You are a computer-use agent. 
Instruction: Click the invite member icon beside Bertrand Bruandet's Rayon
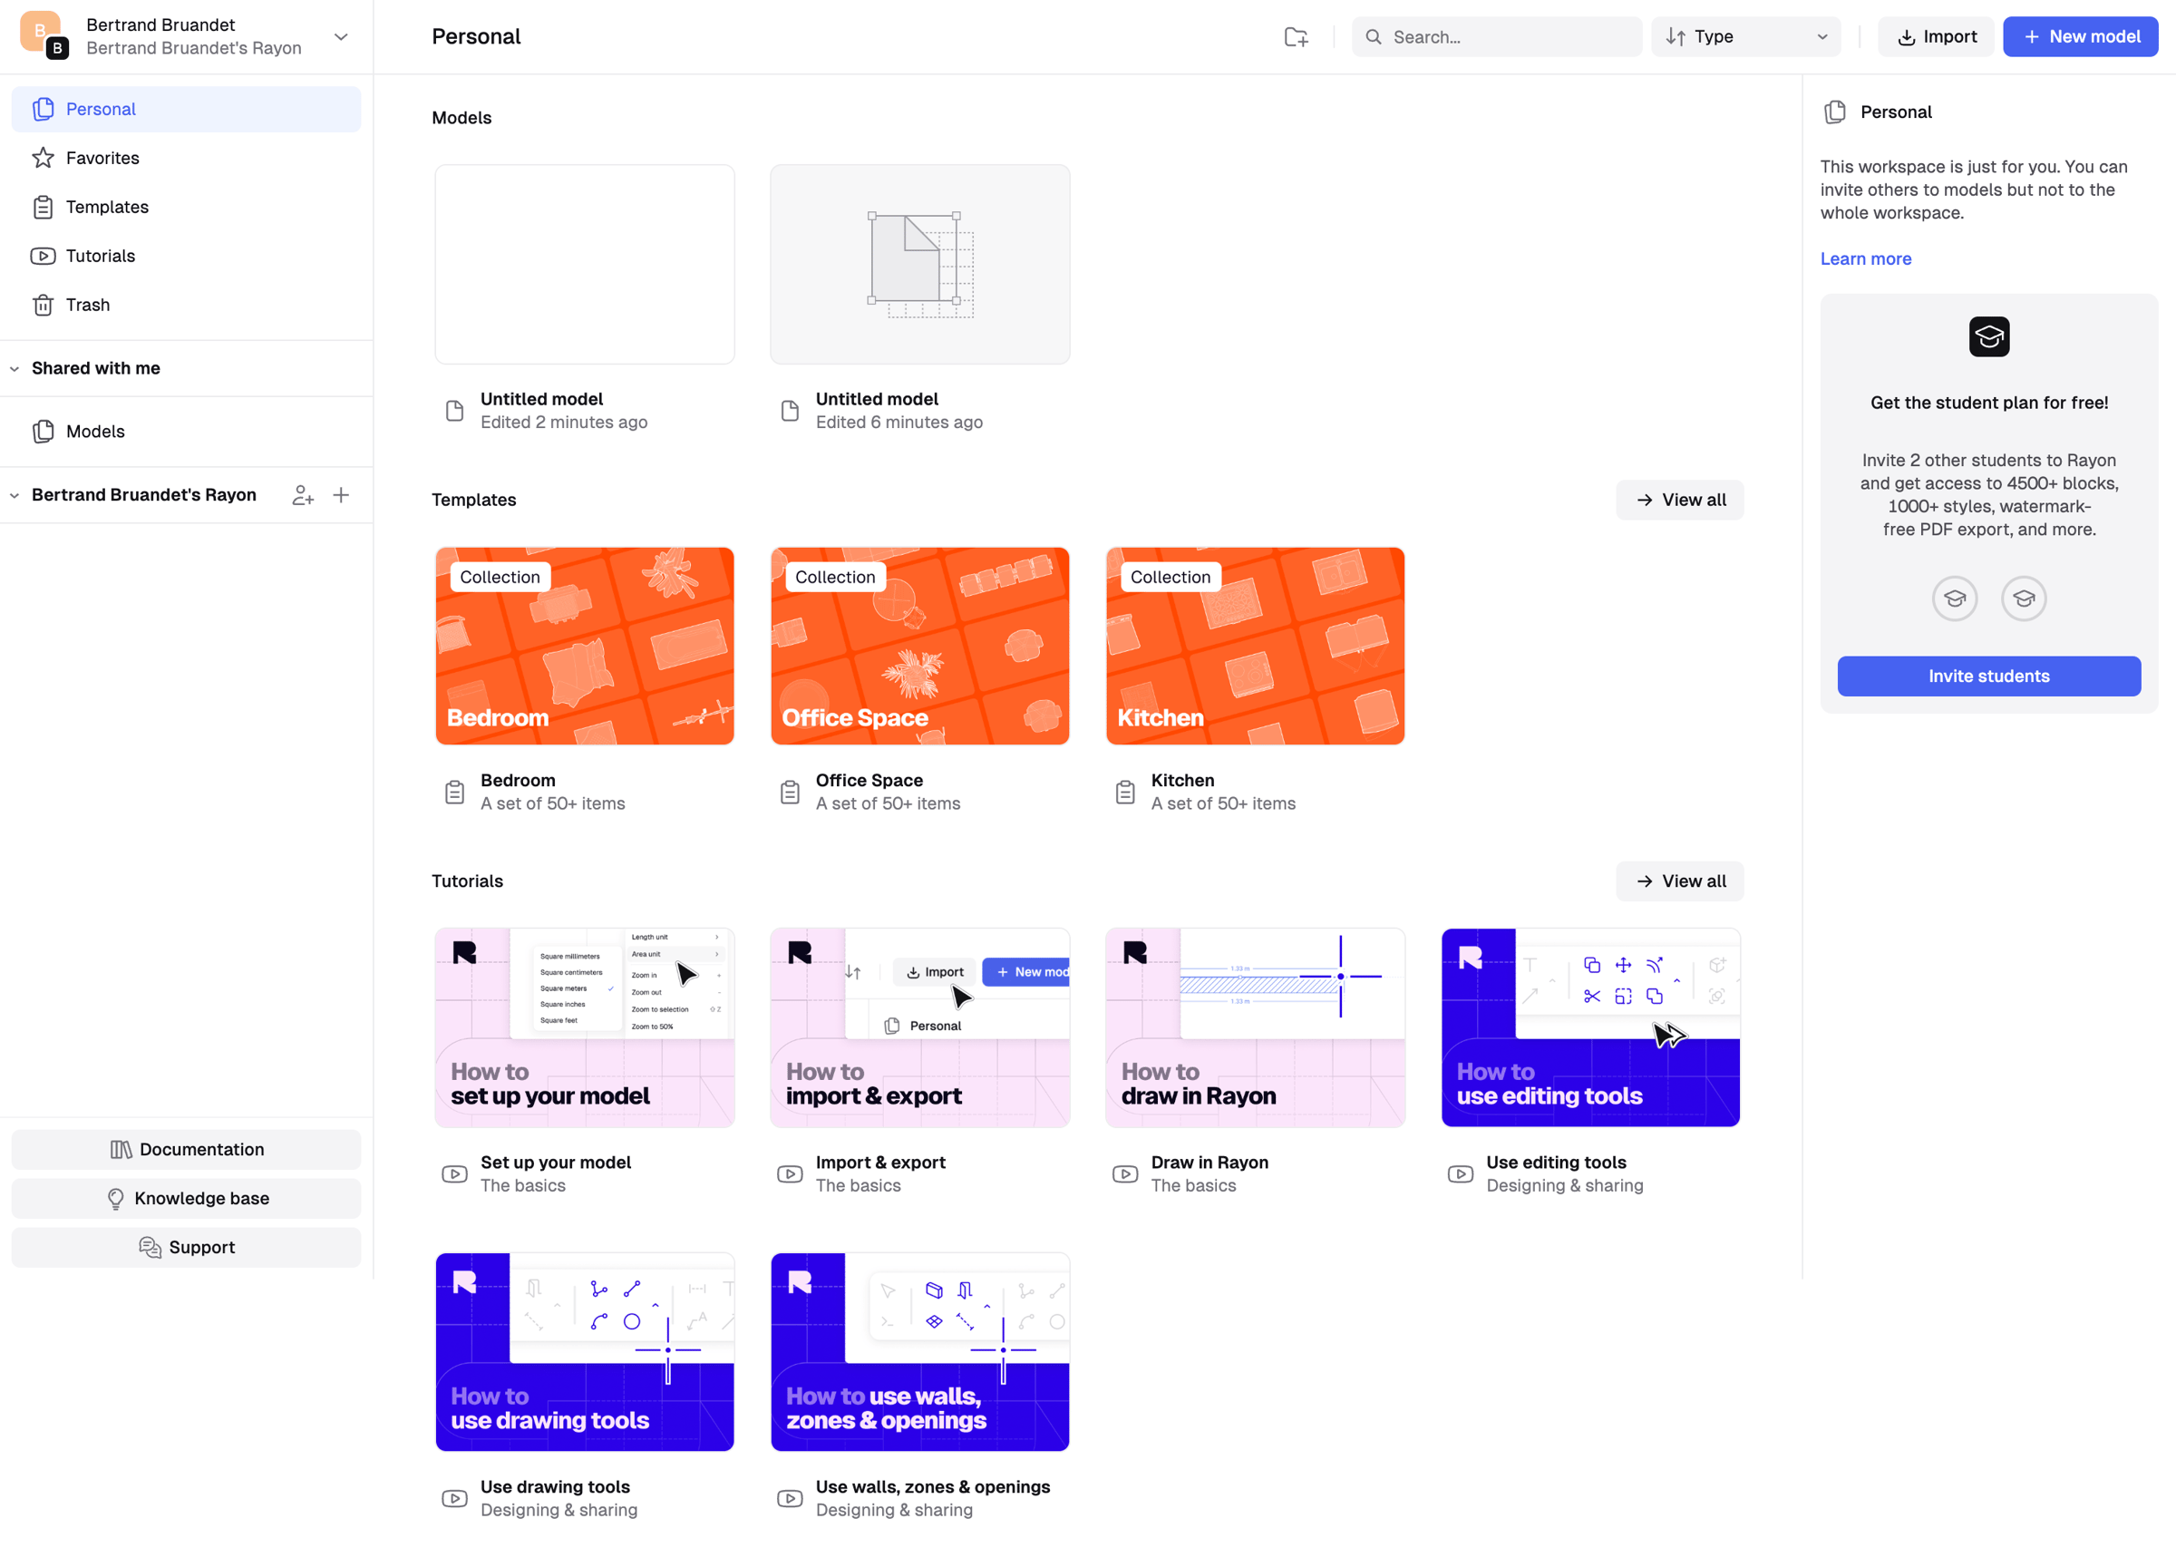tap(303, 495)
